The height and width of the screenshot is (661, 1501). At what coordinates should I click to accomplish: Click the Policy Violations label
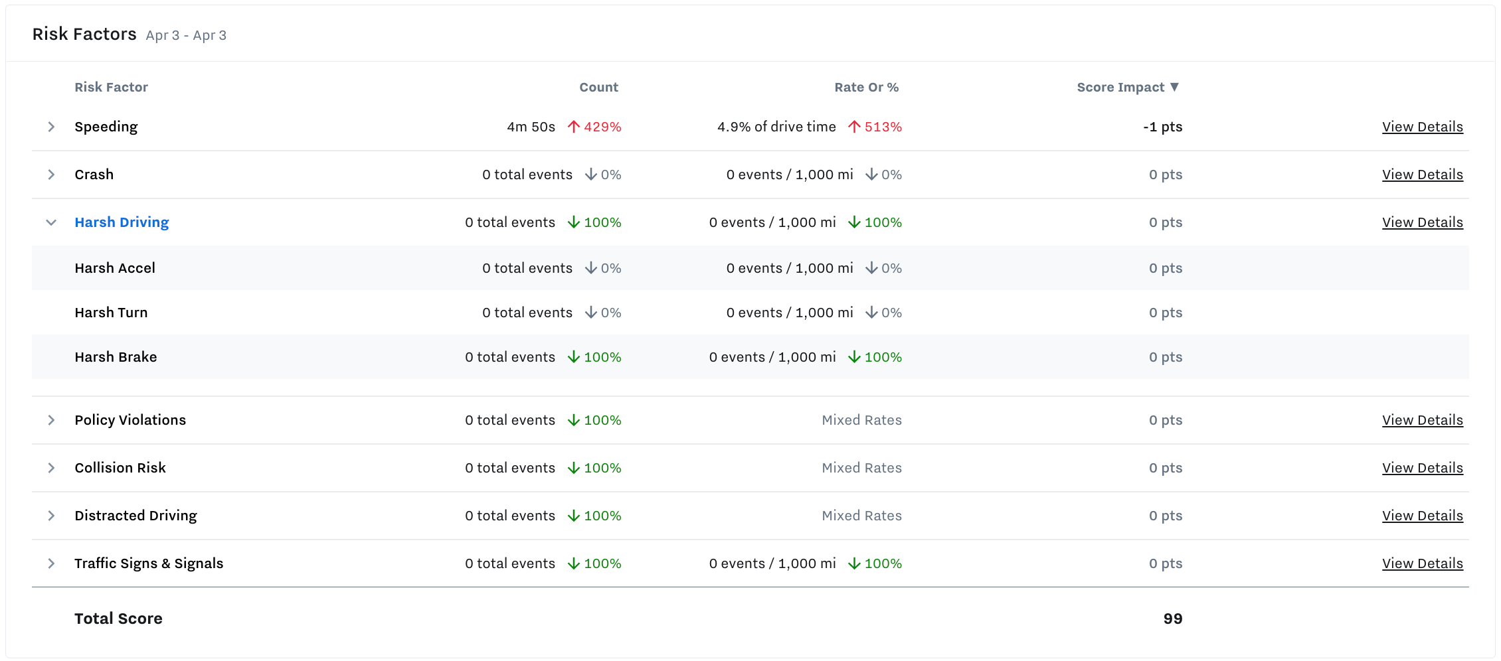(130, 420)
